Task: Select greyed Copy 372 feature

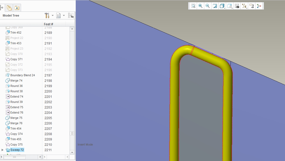Action: pos(17,65)
